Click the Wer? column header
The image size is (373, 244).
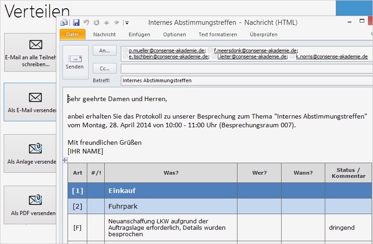click(x=259, y=173)
